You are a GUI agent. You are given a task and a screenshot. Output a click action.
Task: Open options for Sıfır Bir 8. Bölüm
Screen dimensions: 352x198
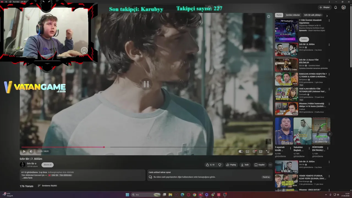click(x=329, y=45)
